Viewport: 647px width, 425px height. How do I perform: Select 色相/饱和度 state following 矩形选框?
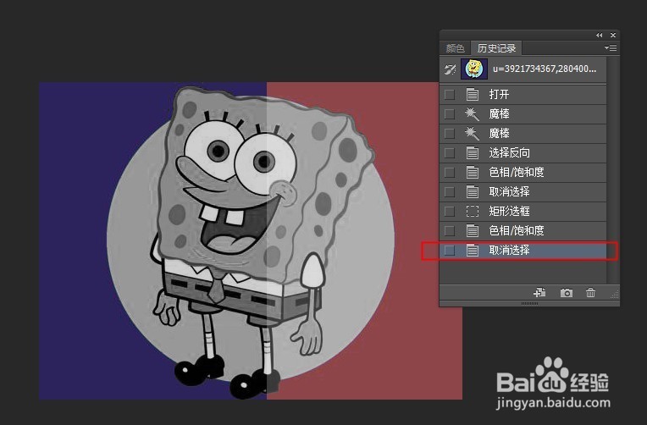[x=523, y=230]
